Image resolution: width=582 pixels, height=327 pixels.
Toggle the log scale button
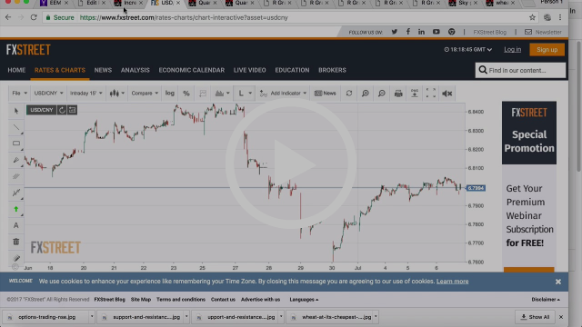[170, 94]
